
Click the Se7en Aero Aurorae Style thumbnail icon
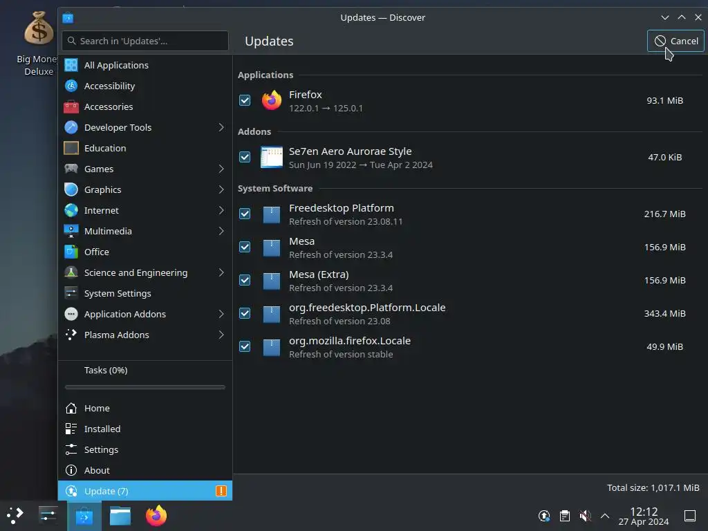coord(271,157)
